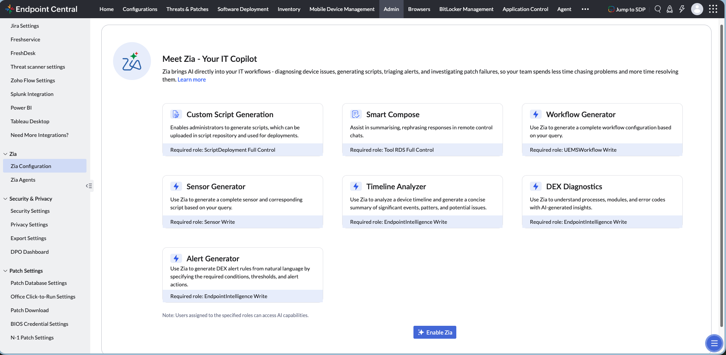Show more modules via three dots
This screenshot has width=726, height=355.
tap(585, 9)
